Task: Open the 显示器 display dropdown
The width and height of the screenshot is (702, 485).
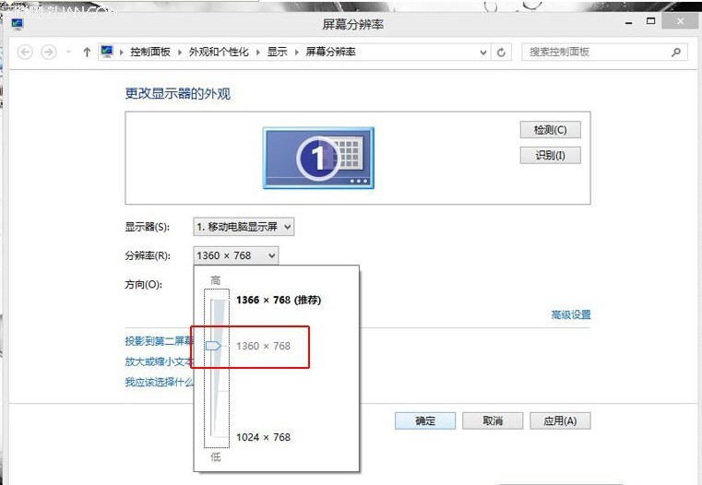Action: 244,227
